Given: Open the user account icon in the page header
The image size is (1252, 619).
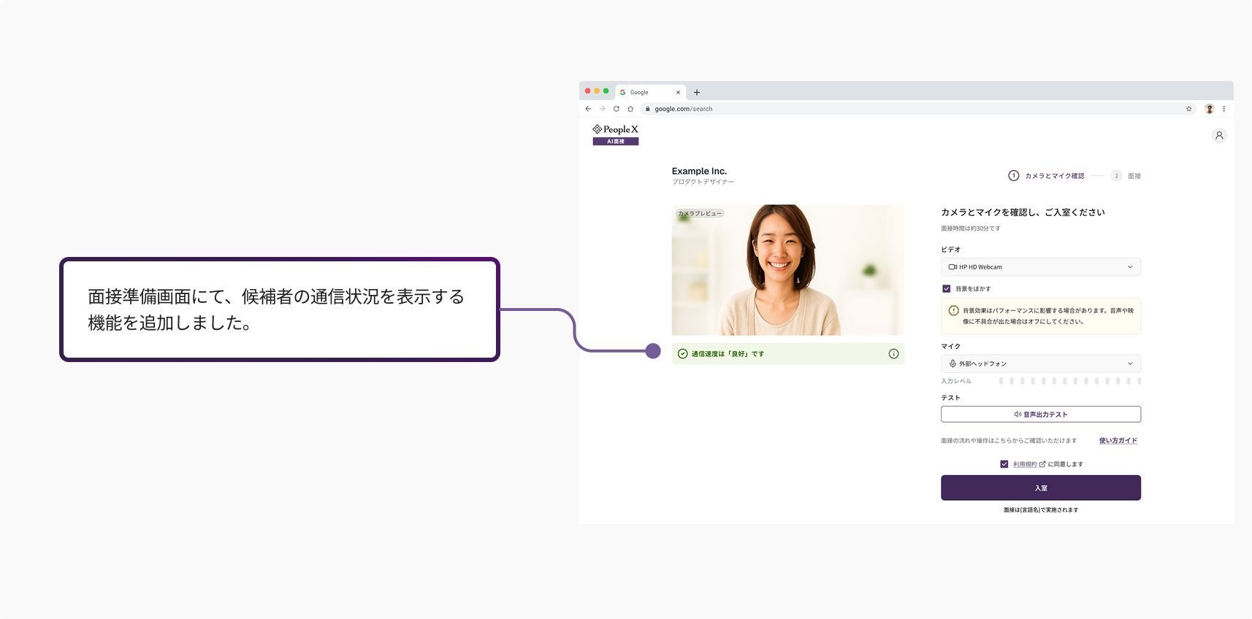Looking at the screenshot, I should pos(1219,136).
